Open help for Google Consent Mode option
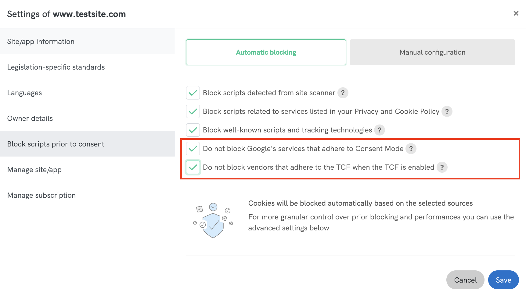 point(411,149)
